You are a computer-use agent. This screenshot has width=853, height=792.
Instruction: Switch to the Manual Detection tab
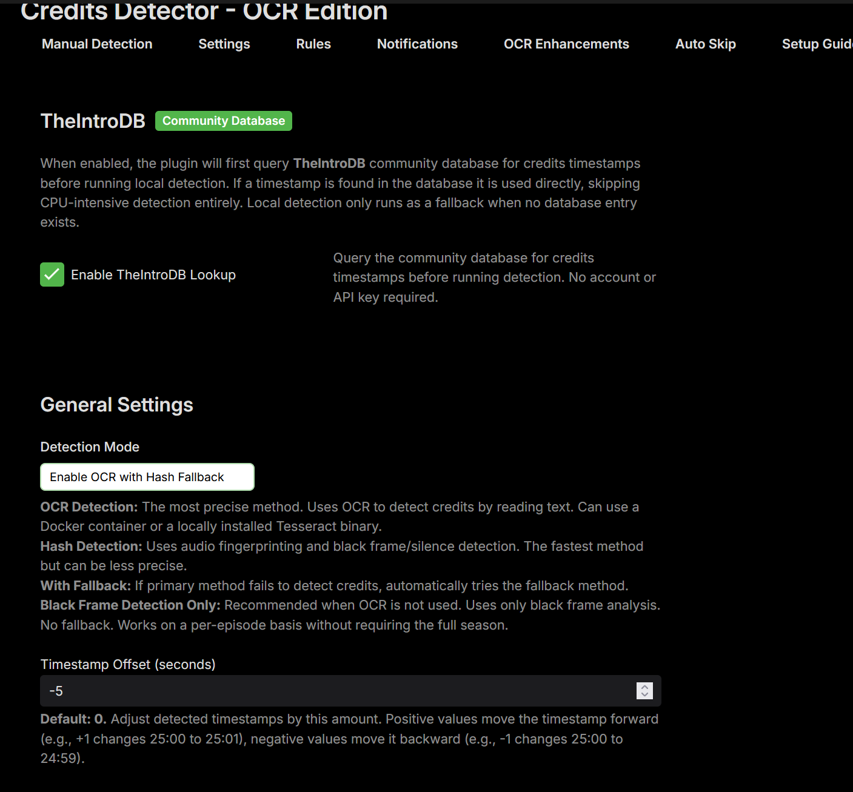coord(97,44)
